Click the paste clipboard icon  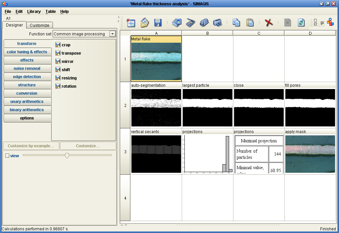click(250, 23)
